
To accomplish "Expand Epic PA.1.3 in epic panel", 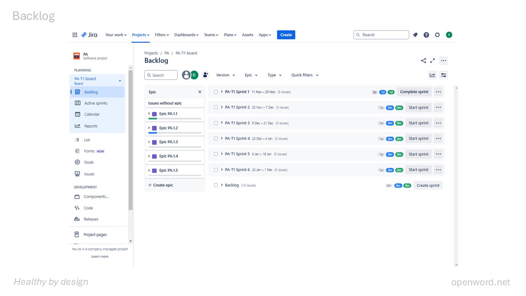I will [x=149, y=142].
